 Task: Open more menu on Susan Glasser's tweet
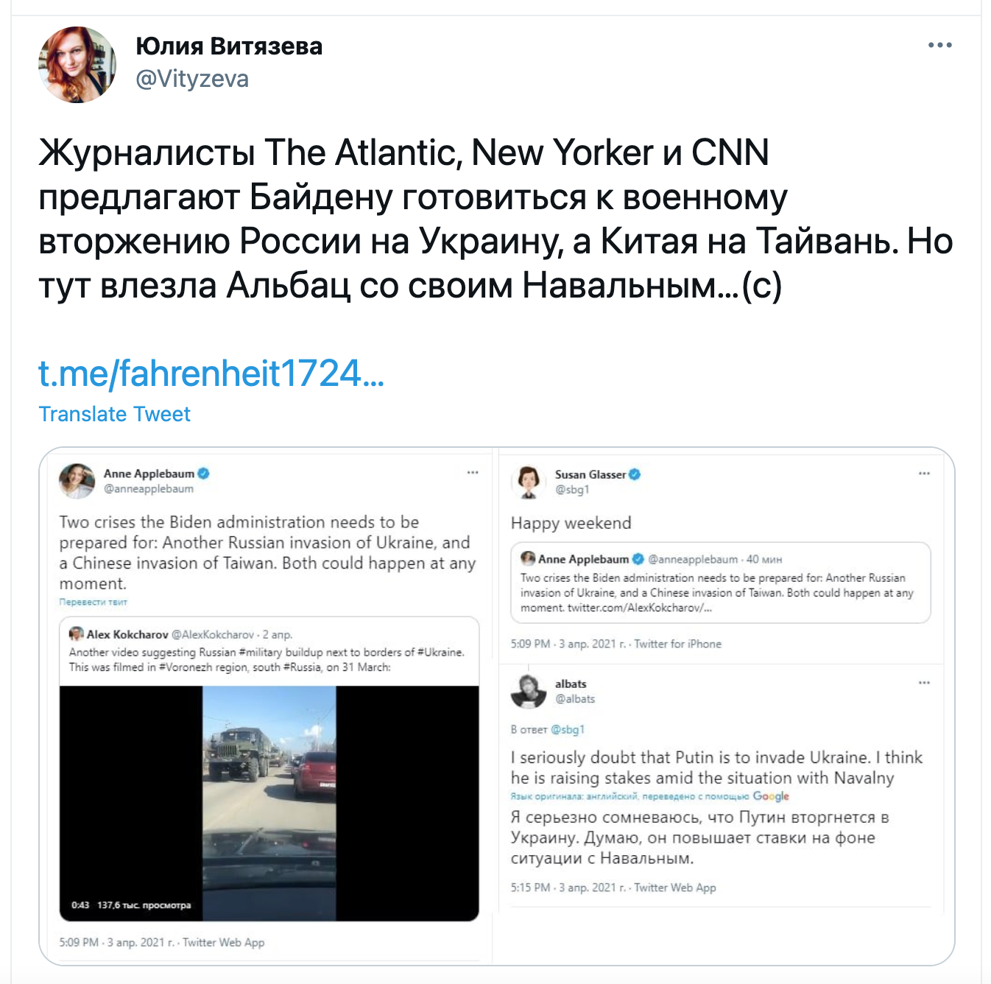(924, 474)
